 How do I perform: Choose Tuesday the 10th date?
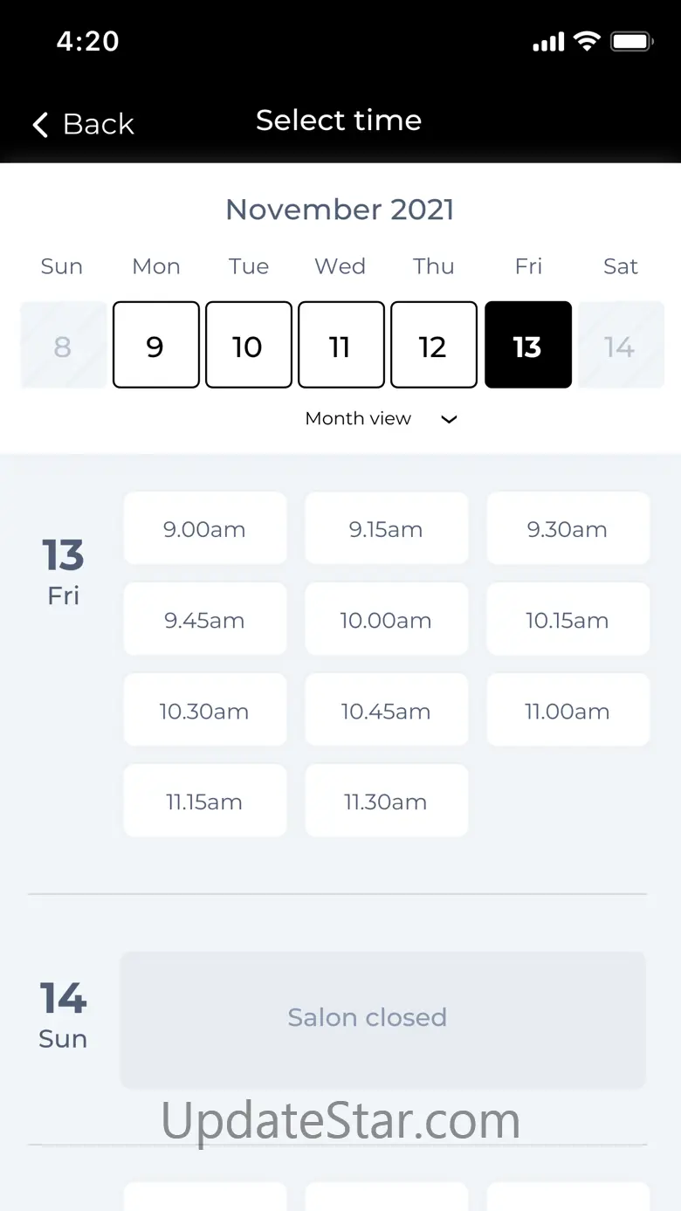coord(248,345)
